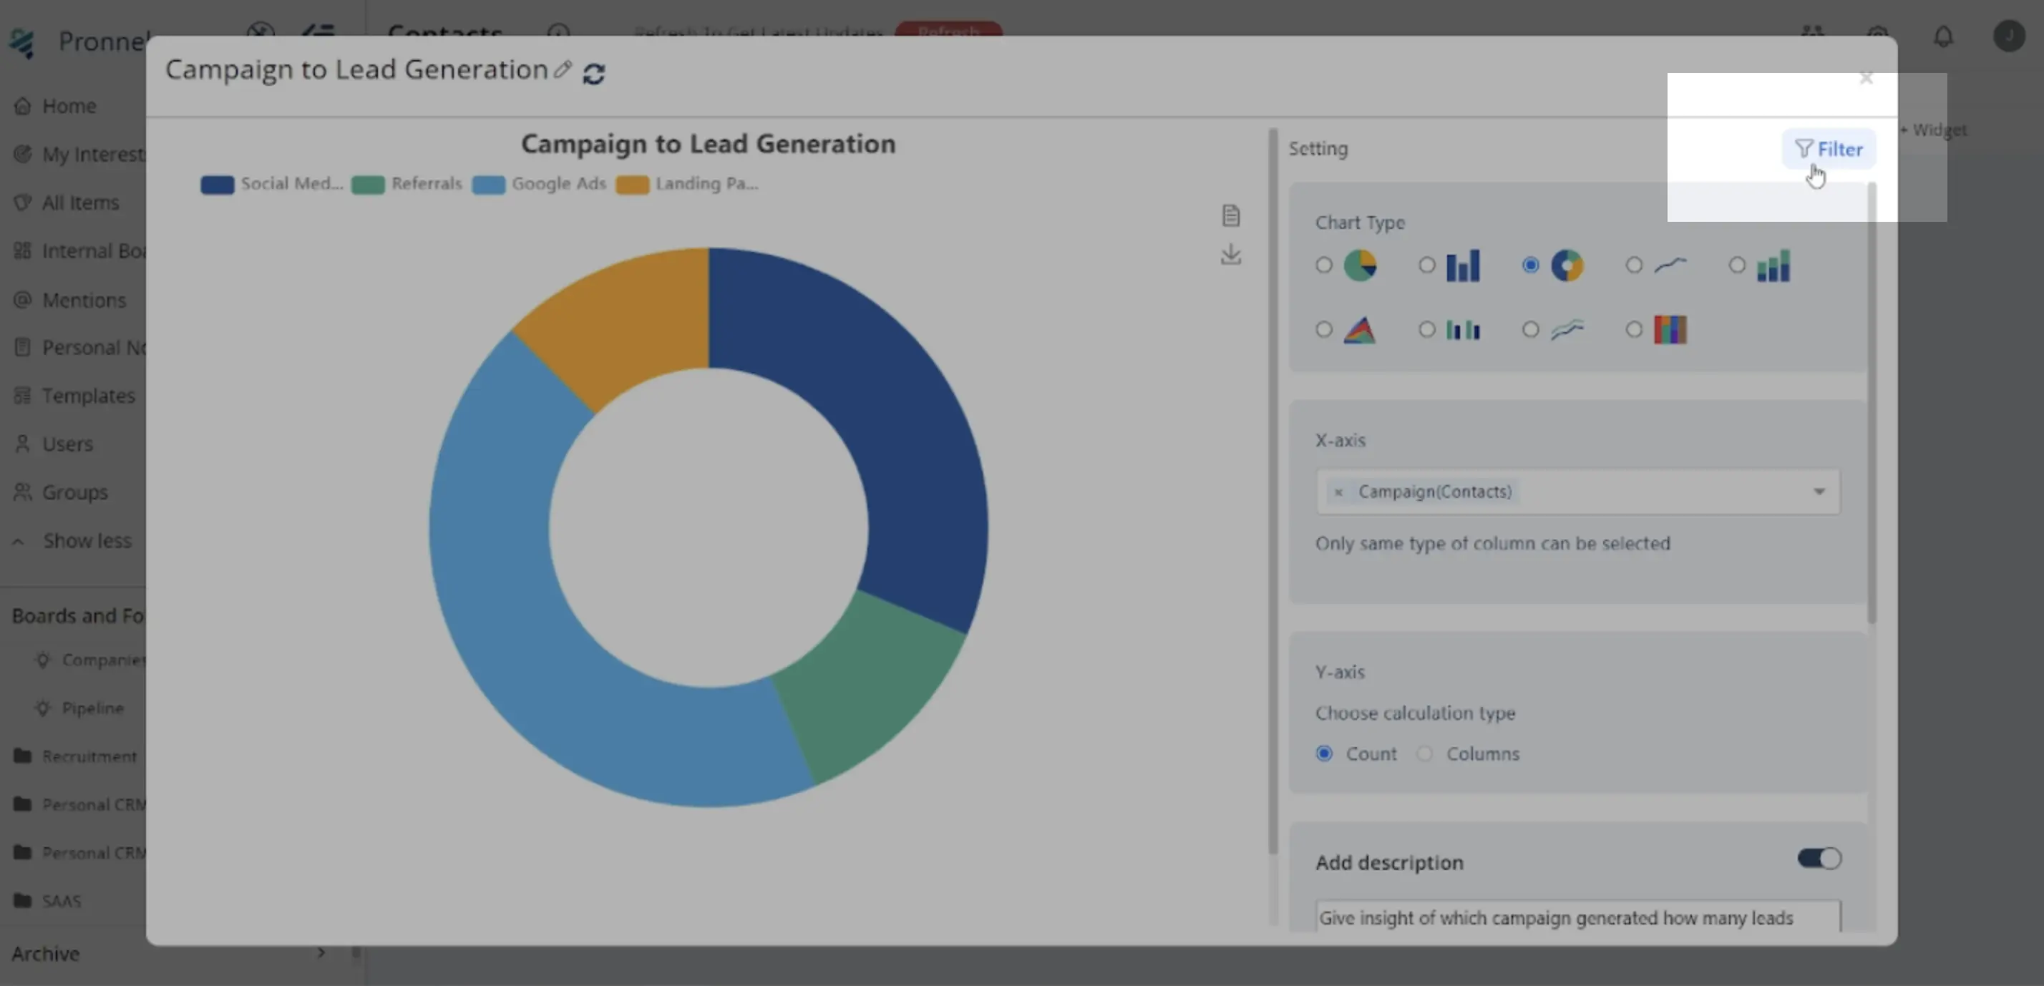Click the Setting panel scrollbar
This screenshot has width=2044, height=986.
pyautogui.click(x=1872, y=403)
